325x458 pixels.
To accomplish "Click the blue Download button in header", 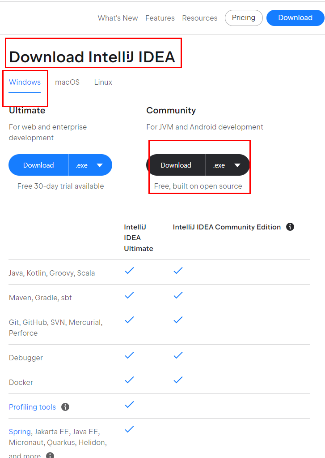I will tap(295, 18).
